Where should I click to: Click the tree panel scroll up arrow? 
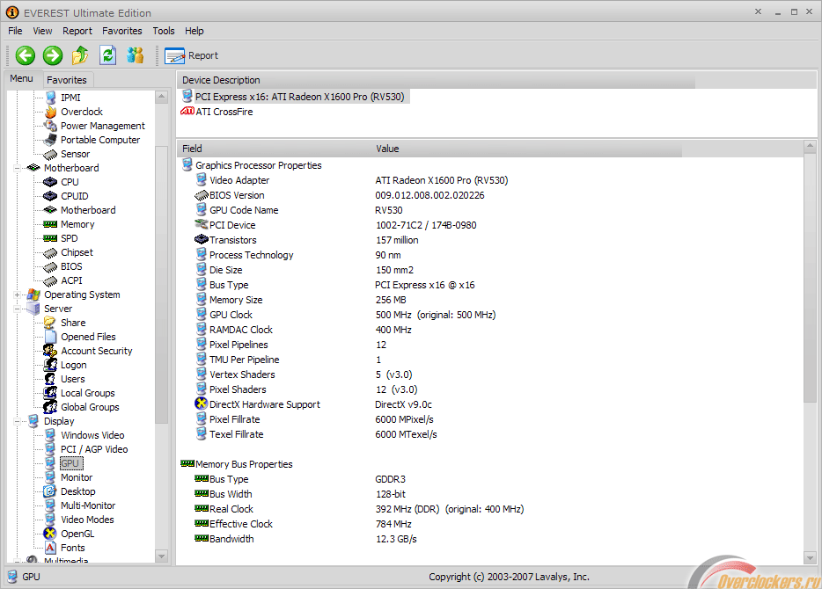tap(161, 97)
